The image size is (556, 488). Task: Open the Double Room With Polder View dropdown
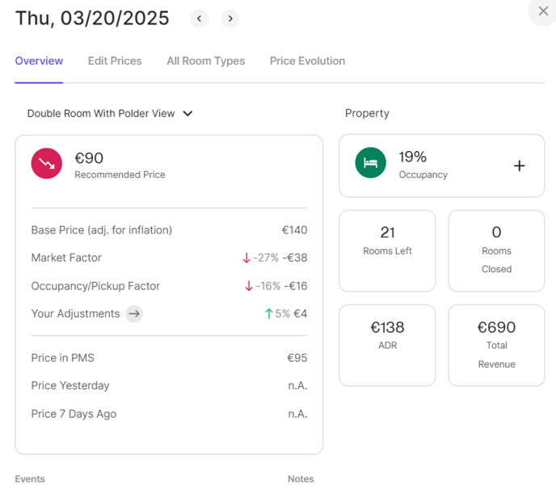[110, 114]
